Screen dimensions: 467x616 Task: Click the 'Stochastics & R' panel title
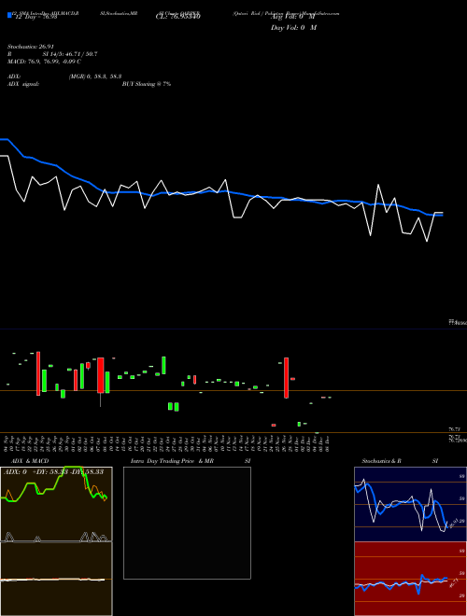coord(382,461)
